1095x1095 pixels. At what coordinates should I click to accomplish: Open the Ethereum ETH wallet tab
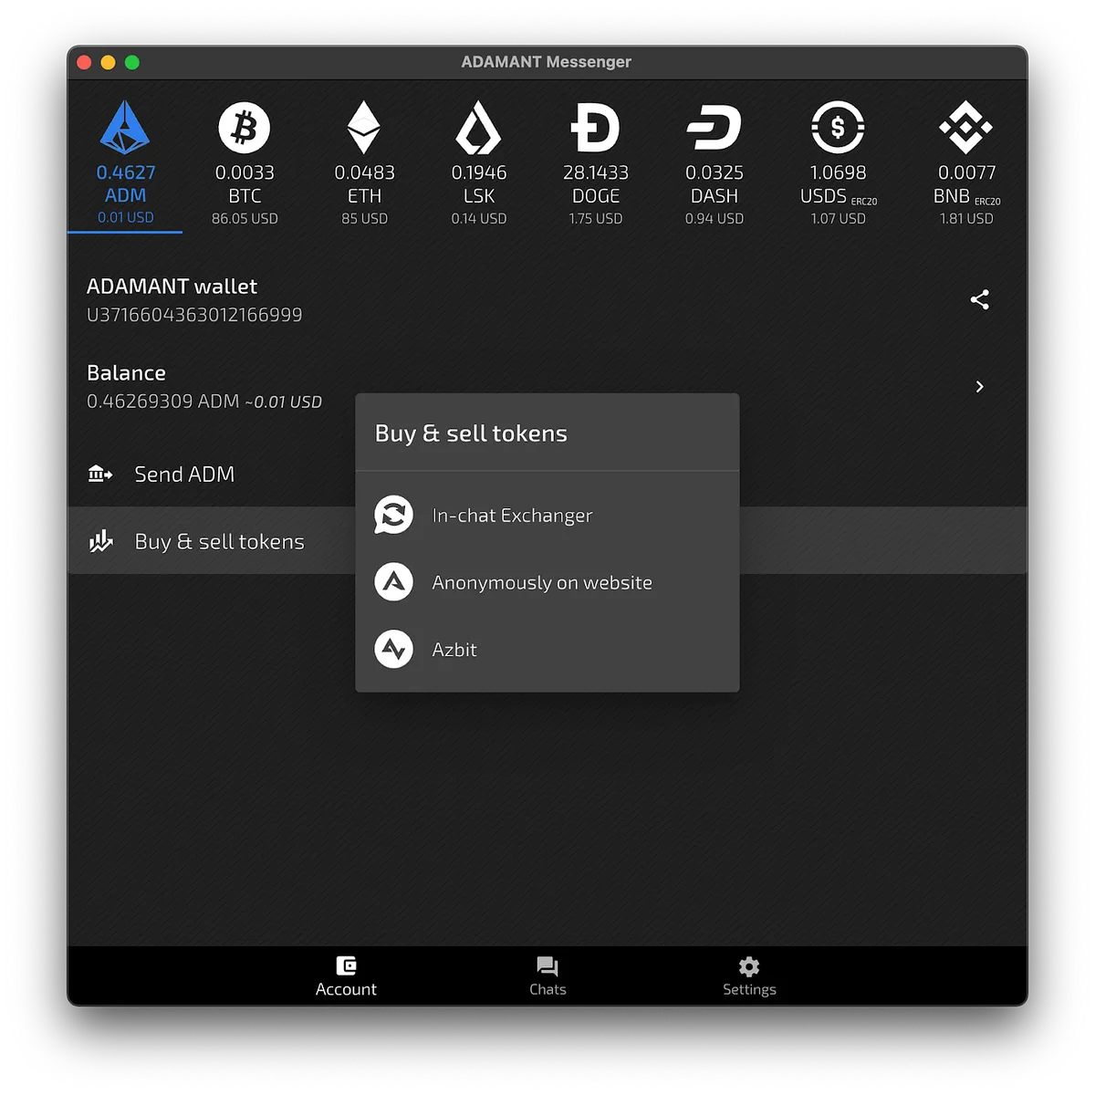click(364, 128)
